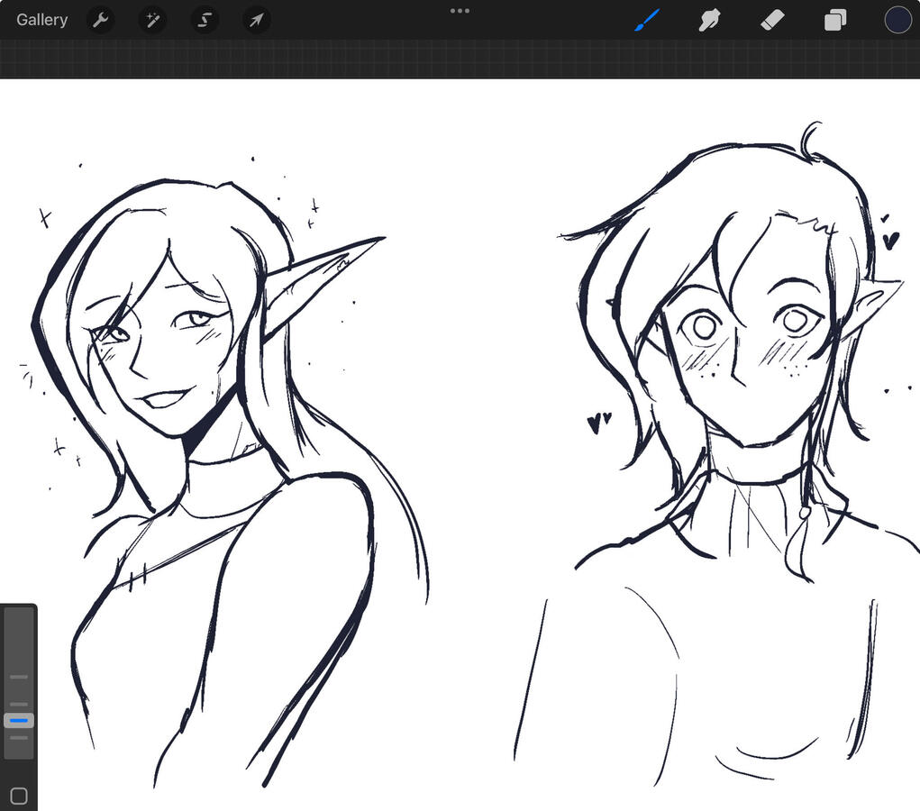Open the Adjustments magic wand menu

tap(152, 20)
